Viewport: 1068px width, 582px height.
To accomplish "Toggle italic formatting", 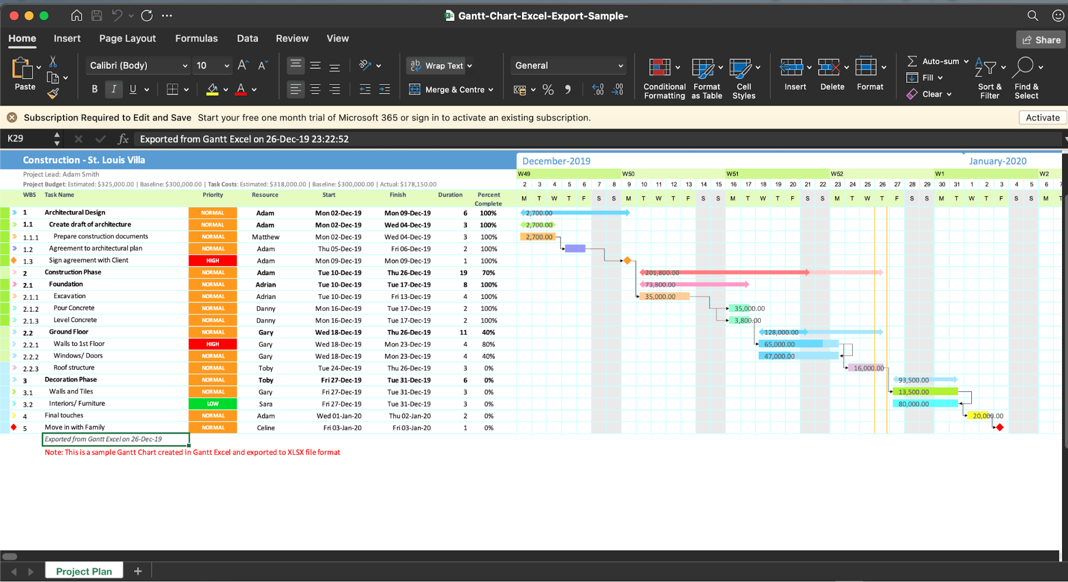I will pyautogui.click(x=113, y=89).
